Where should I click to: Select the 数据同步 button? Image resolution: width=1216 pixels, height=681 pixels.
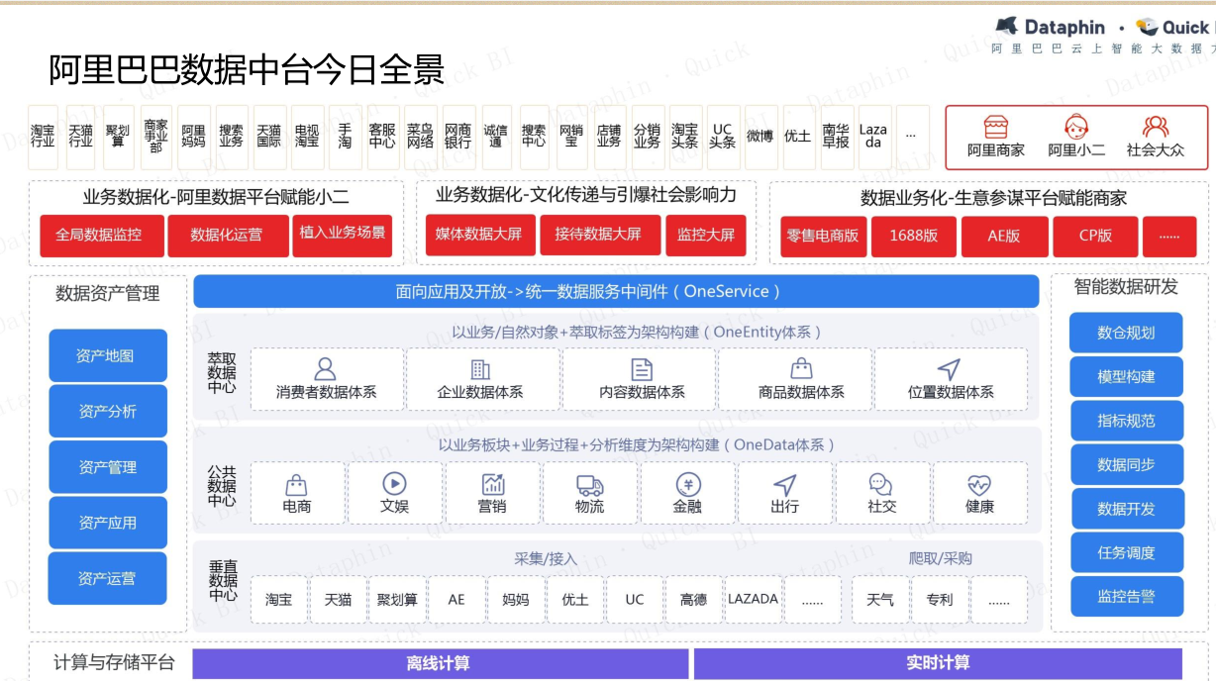[1126, 464]
